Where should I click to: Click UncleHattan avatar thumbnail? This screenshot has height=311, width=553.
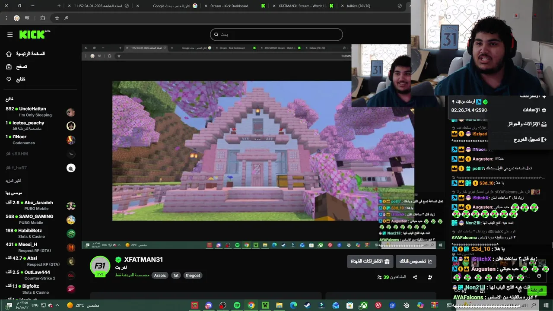pyautogui.click(x=71, y=112)
